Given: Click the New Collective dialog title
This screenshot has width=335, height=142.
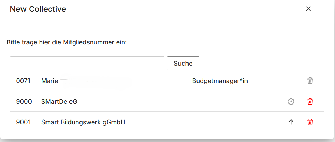Looking at the screenshot, I should tap(38, 9).
